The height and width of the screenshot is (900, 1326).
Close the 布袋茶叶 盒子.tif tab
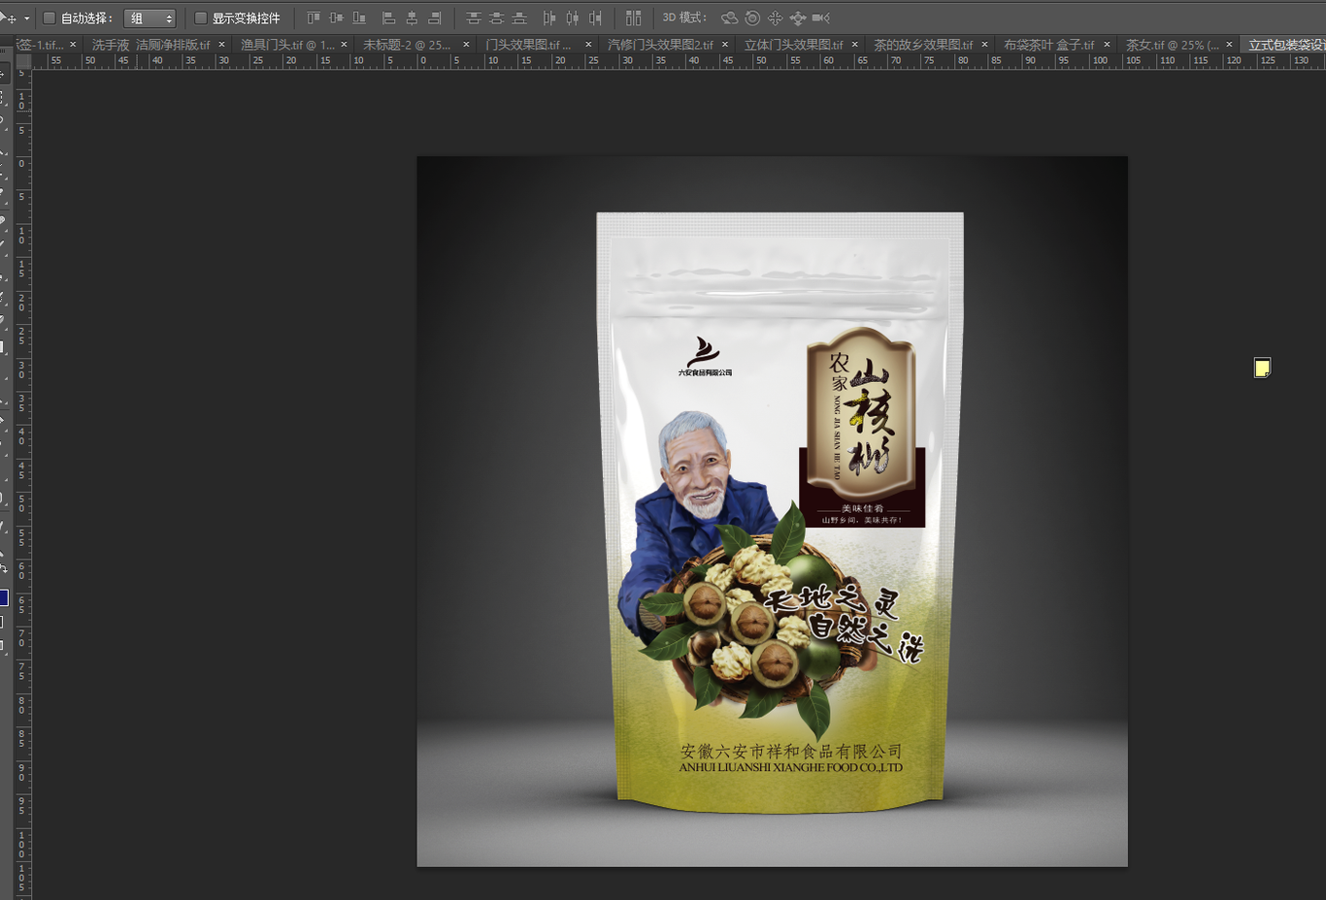[x=1107, y=45]
